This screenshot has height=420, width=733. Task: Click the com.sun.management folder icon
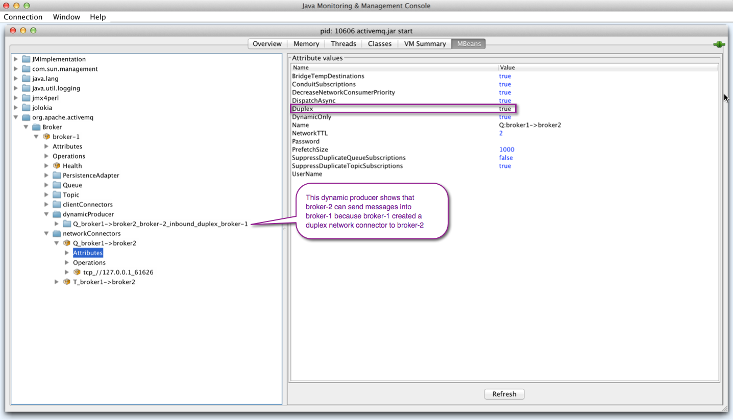(26, 69)
